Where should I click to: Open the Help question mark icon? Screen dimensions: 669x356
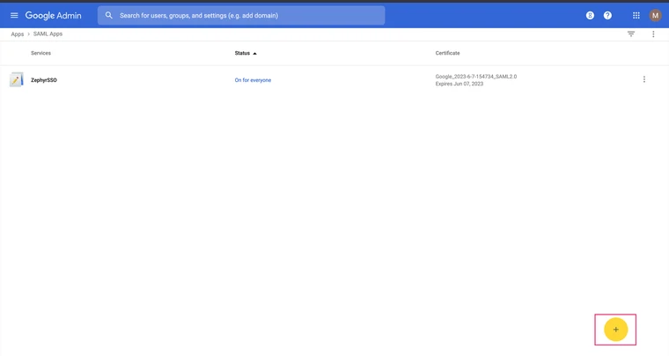pos(607,15)
